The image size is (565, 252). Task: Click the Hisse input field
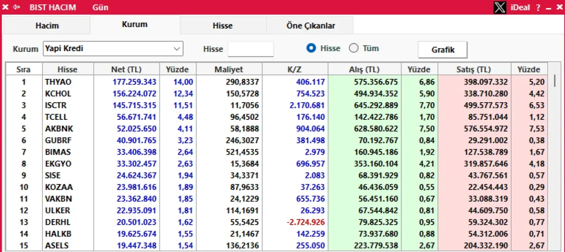coord(251,49)
